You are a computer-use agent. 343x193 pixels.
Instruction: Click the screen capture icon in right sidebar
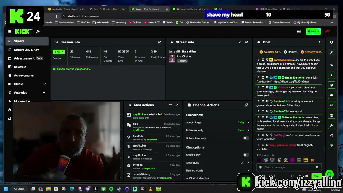tap(331, 65)
